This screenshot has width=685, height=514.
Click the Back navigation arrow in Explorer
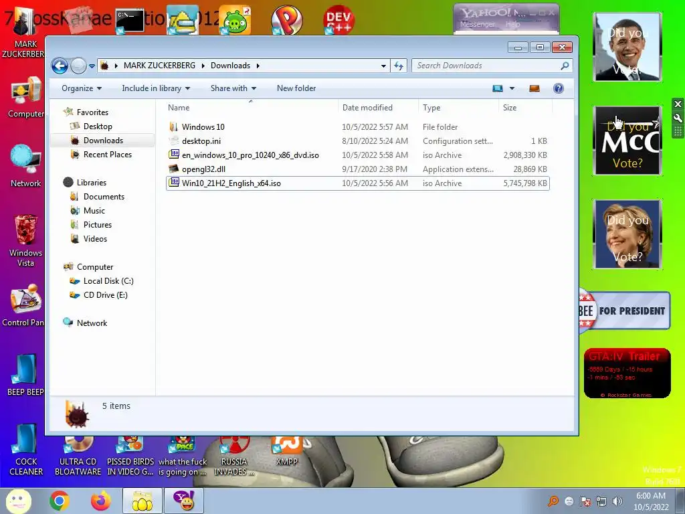click(x=60, y=66)
